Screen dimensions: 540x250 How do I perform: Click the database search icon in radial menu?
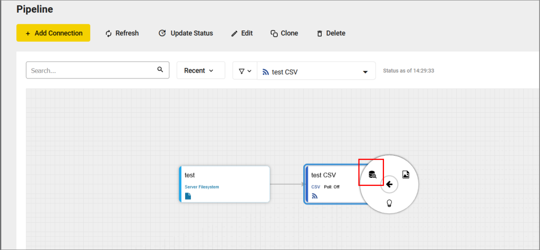(x=372, y=175)
